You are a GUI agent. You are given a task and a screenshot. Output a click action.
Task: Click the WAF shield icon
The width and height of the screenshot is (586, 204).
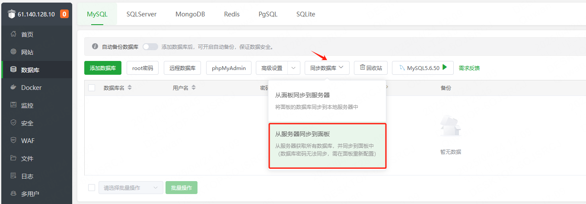pyautogui.click(x=13, y=140)
